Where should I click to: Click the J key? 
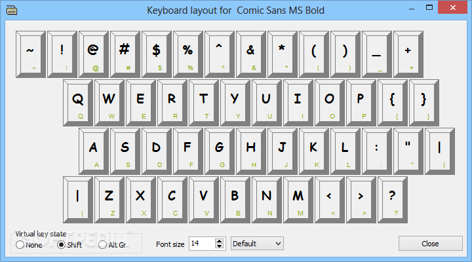tap(283, 151)
